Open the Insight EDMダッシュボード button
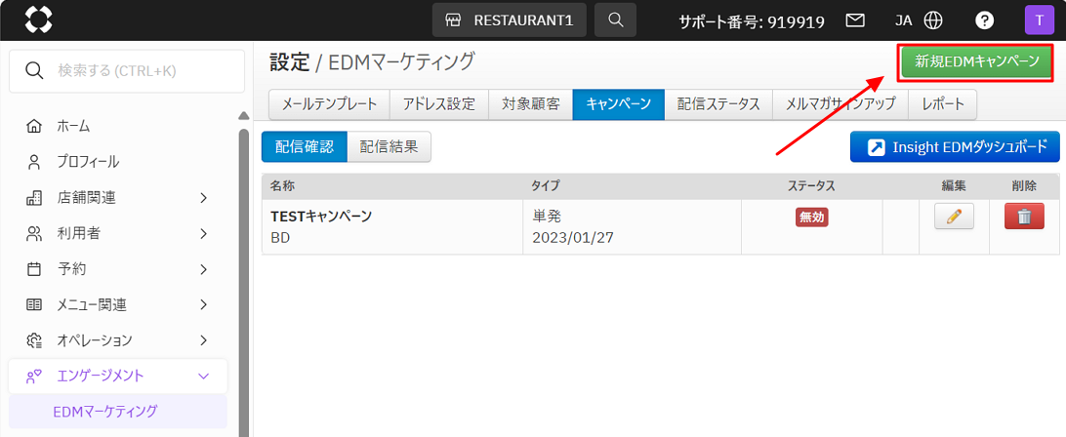1066x437 pixels. coord(955,147)
